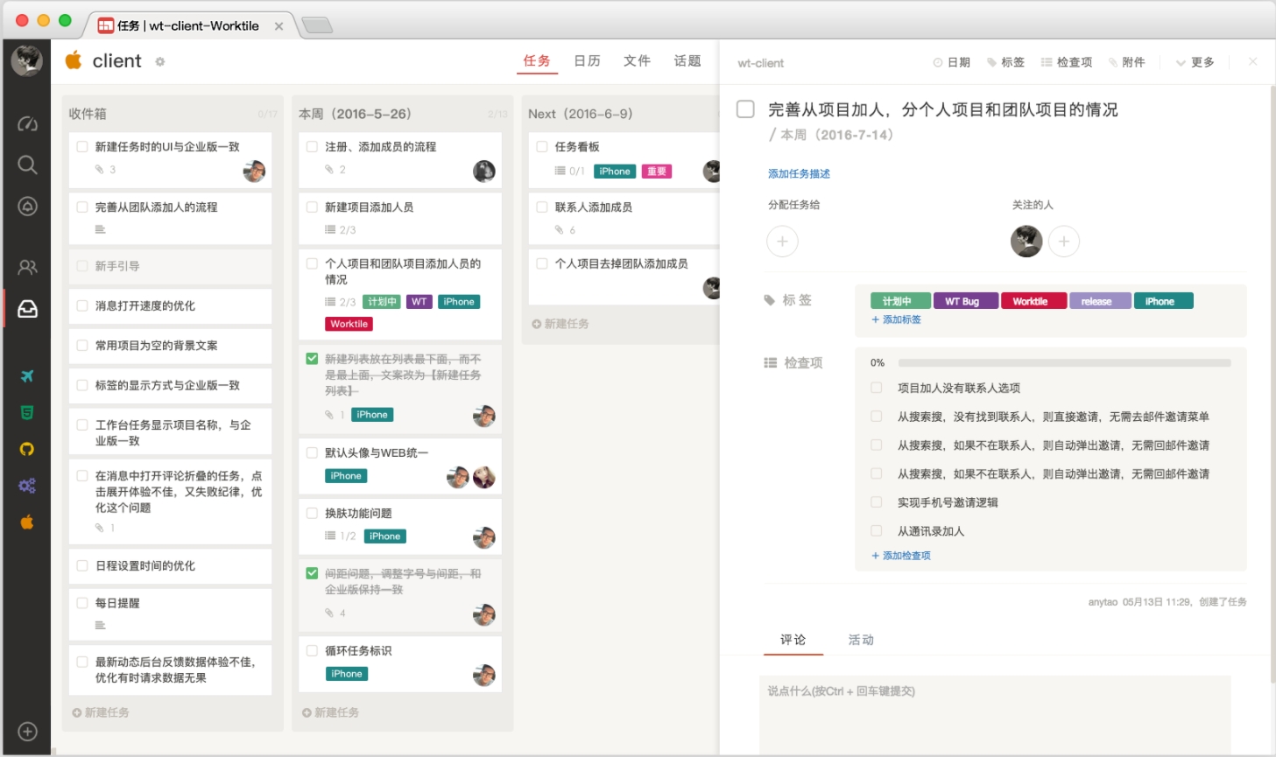Open the blue airplane project icon
Viewport: 1276px width, 757px height.
(x=27, y=375)
